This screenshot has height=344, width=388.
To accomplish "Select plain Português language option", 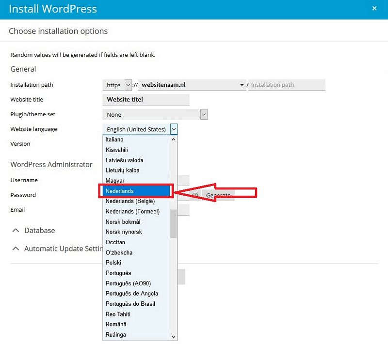I will [x=136, y=273].
